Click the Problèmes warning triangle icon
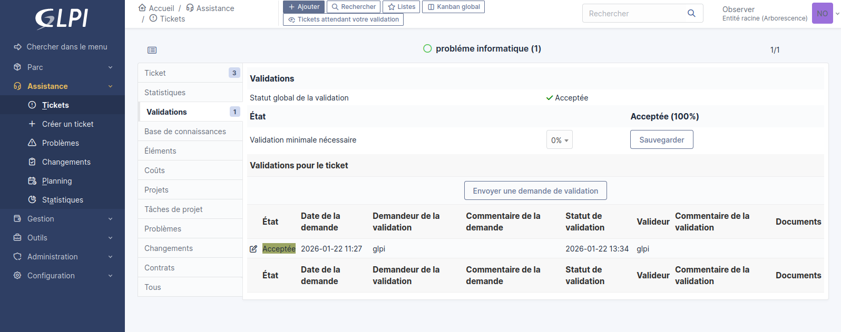Viewport: 841px width, 332px height. (32, 143)
